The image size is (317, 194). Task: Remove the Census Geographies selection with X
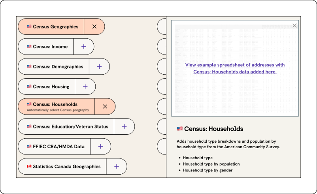pyautogui.click(x=94, y=26)
